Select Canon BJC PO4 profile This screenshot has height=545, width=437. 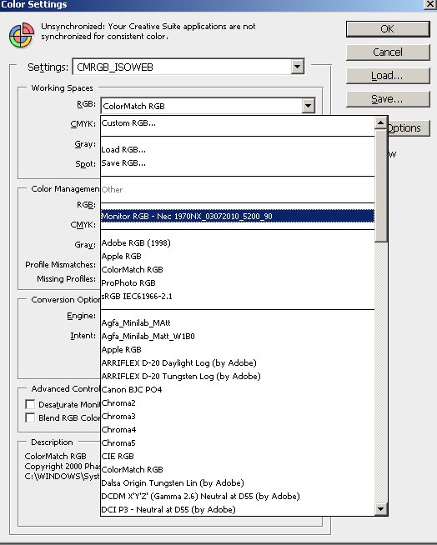(238, 390)
